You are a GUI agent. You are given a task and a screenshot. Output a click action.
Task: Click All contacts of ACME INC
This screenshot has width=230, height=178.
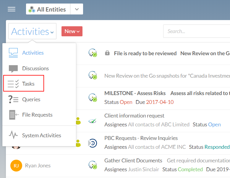click(157, 147)
